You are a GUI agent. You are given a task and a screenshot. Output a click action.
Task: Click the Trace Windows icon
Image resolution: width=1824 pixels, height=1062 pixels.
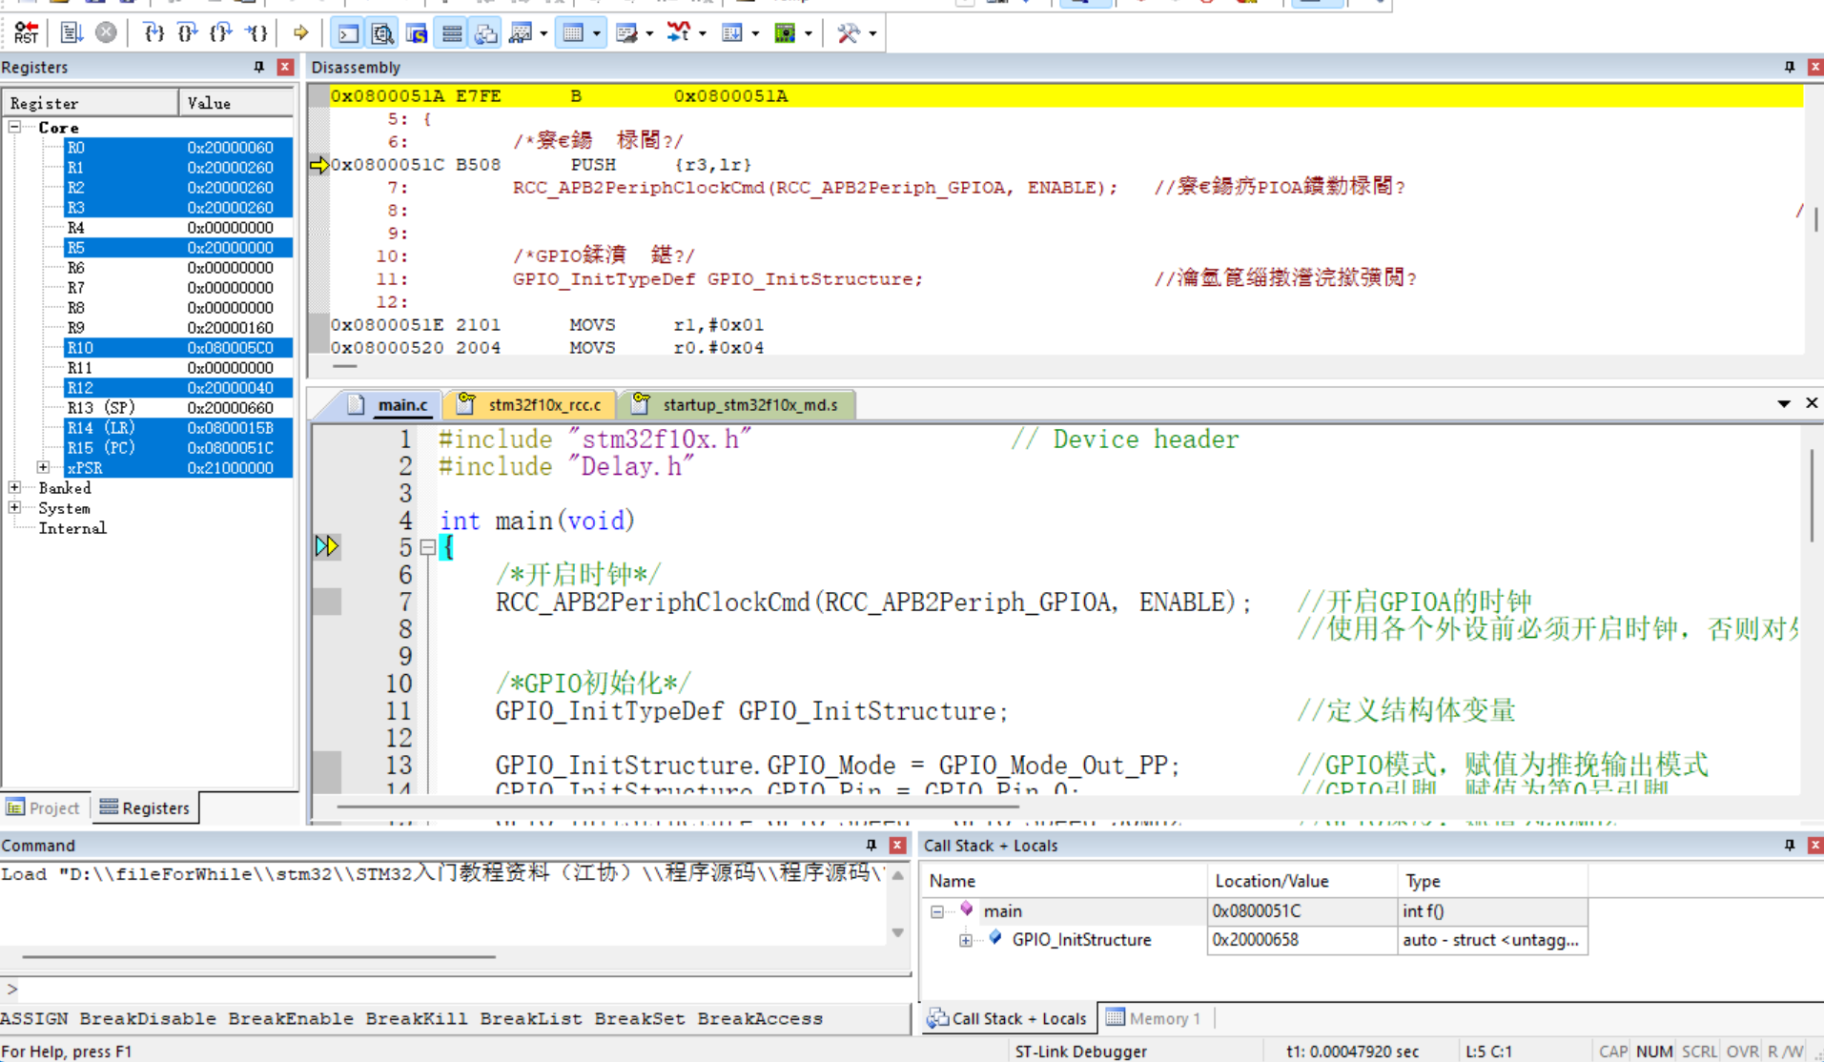732,33
